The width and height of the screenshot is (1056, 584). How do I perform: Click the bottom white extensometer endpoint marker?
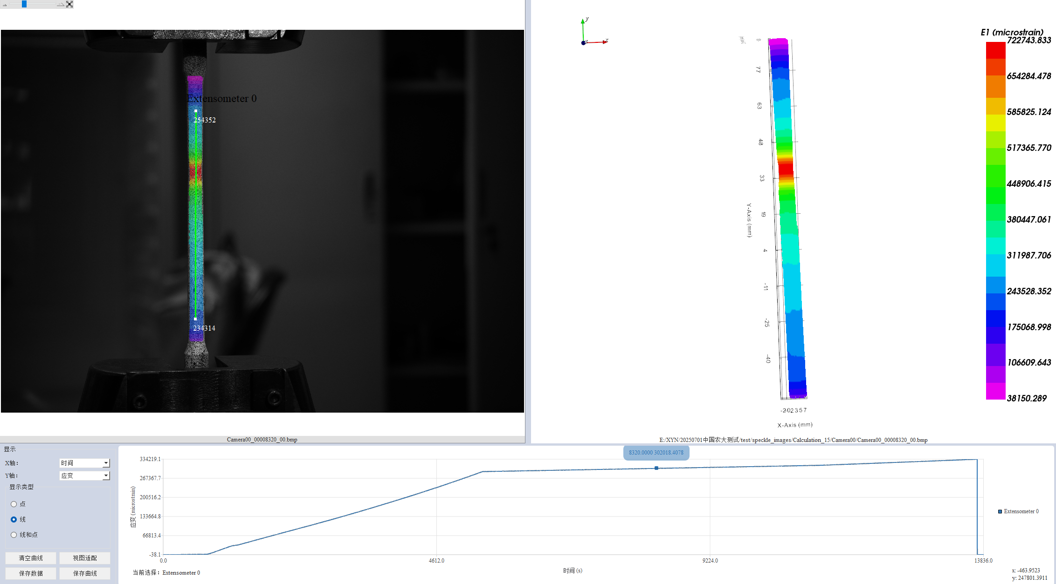(x=195, y=319)
